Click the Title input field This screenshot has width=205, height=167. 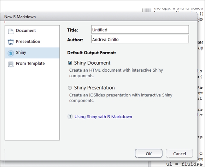[140, 29]
